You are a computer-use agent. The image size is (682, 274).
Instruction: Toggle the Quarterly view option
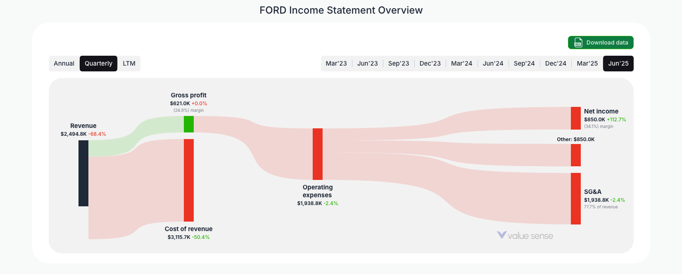click(98, 63)
